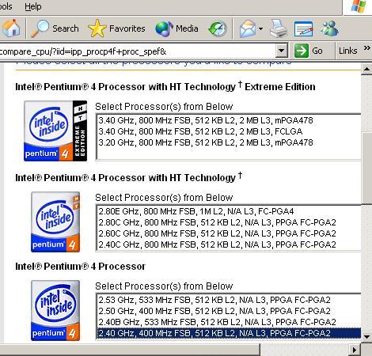
Task: Expand the address bar dropdown
Action: [x=282, y=51]
